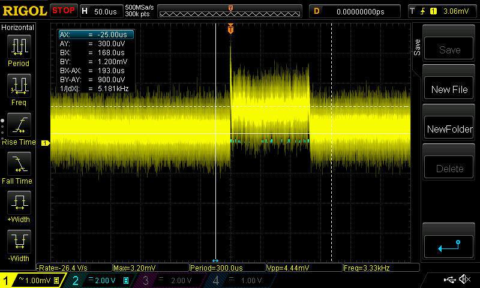The height and width of the screenshot is (288, 480).
Task: Click the -Rate=-26.4 V/s measurement
Action: [74, 268]
